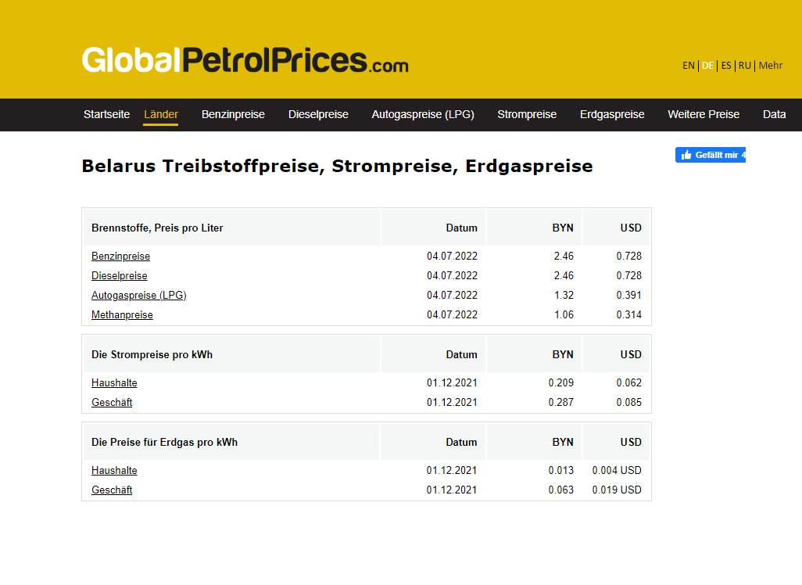Select the DE language option
This screenshot has width=802, height=585.
point(707,66)
